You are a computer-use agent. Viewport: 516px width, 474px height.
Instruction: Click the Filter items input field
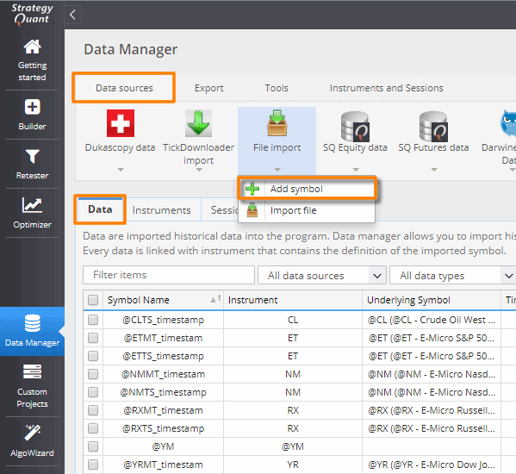[169, 275]
